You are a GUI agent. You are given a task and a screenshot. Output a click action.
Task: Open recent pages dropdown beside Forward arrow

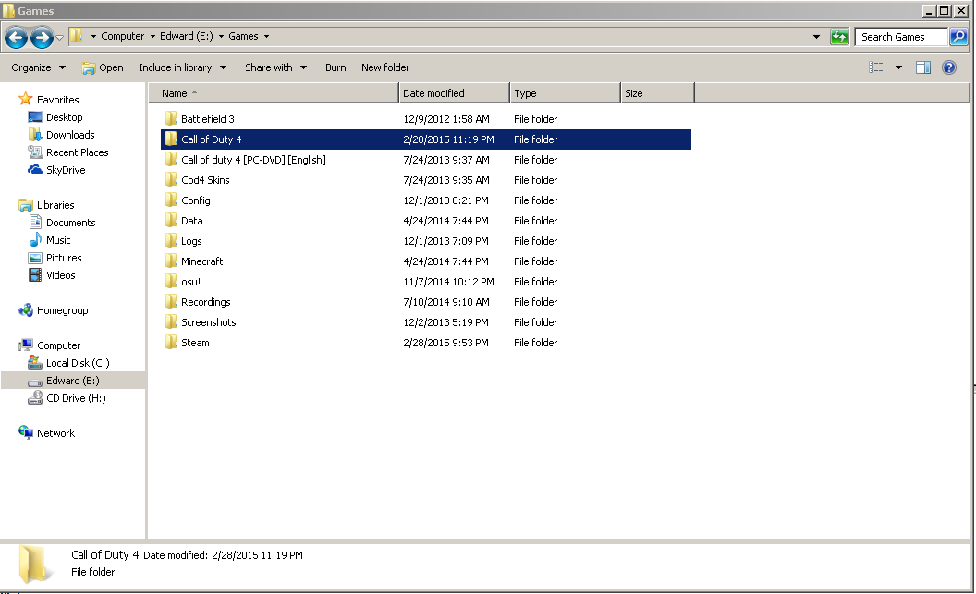click(x=60, y=38)
